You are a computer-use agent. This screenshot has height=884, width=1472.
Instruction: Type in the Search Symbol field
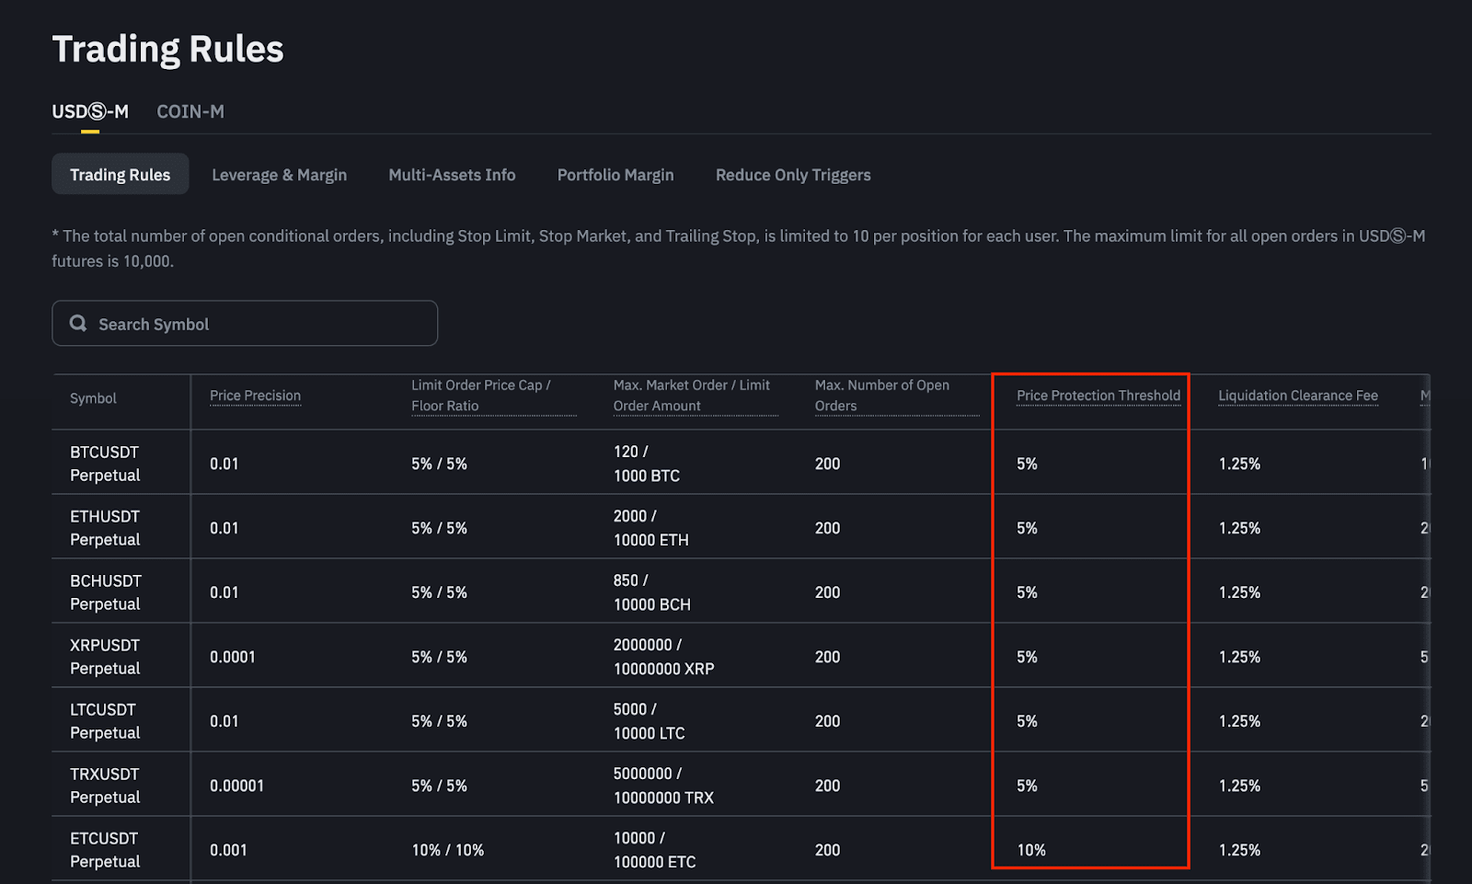tap(258, 324)
